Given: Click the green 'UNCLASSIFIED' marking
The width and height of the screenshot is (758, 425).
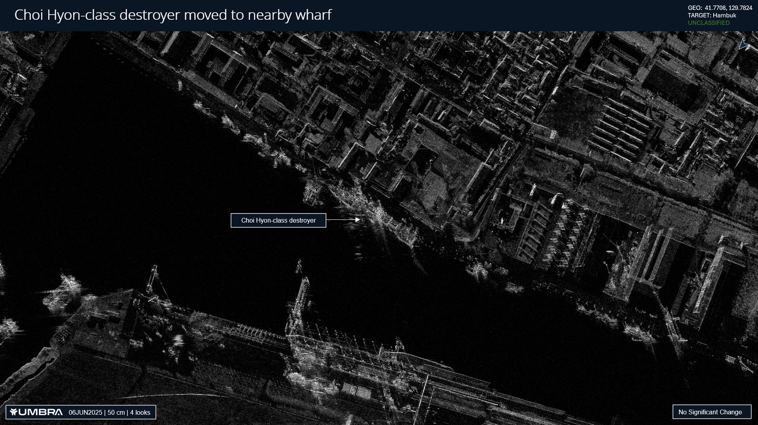Looking at the screenshot, I should [x=709, y=23].
